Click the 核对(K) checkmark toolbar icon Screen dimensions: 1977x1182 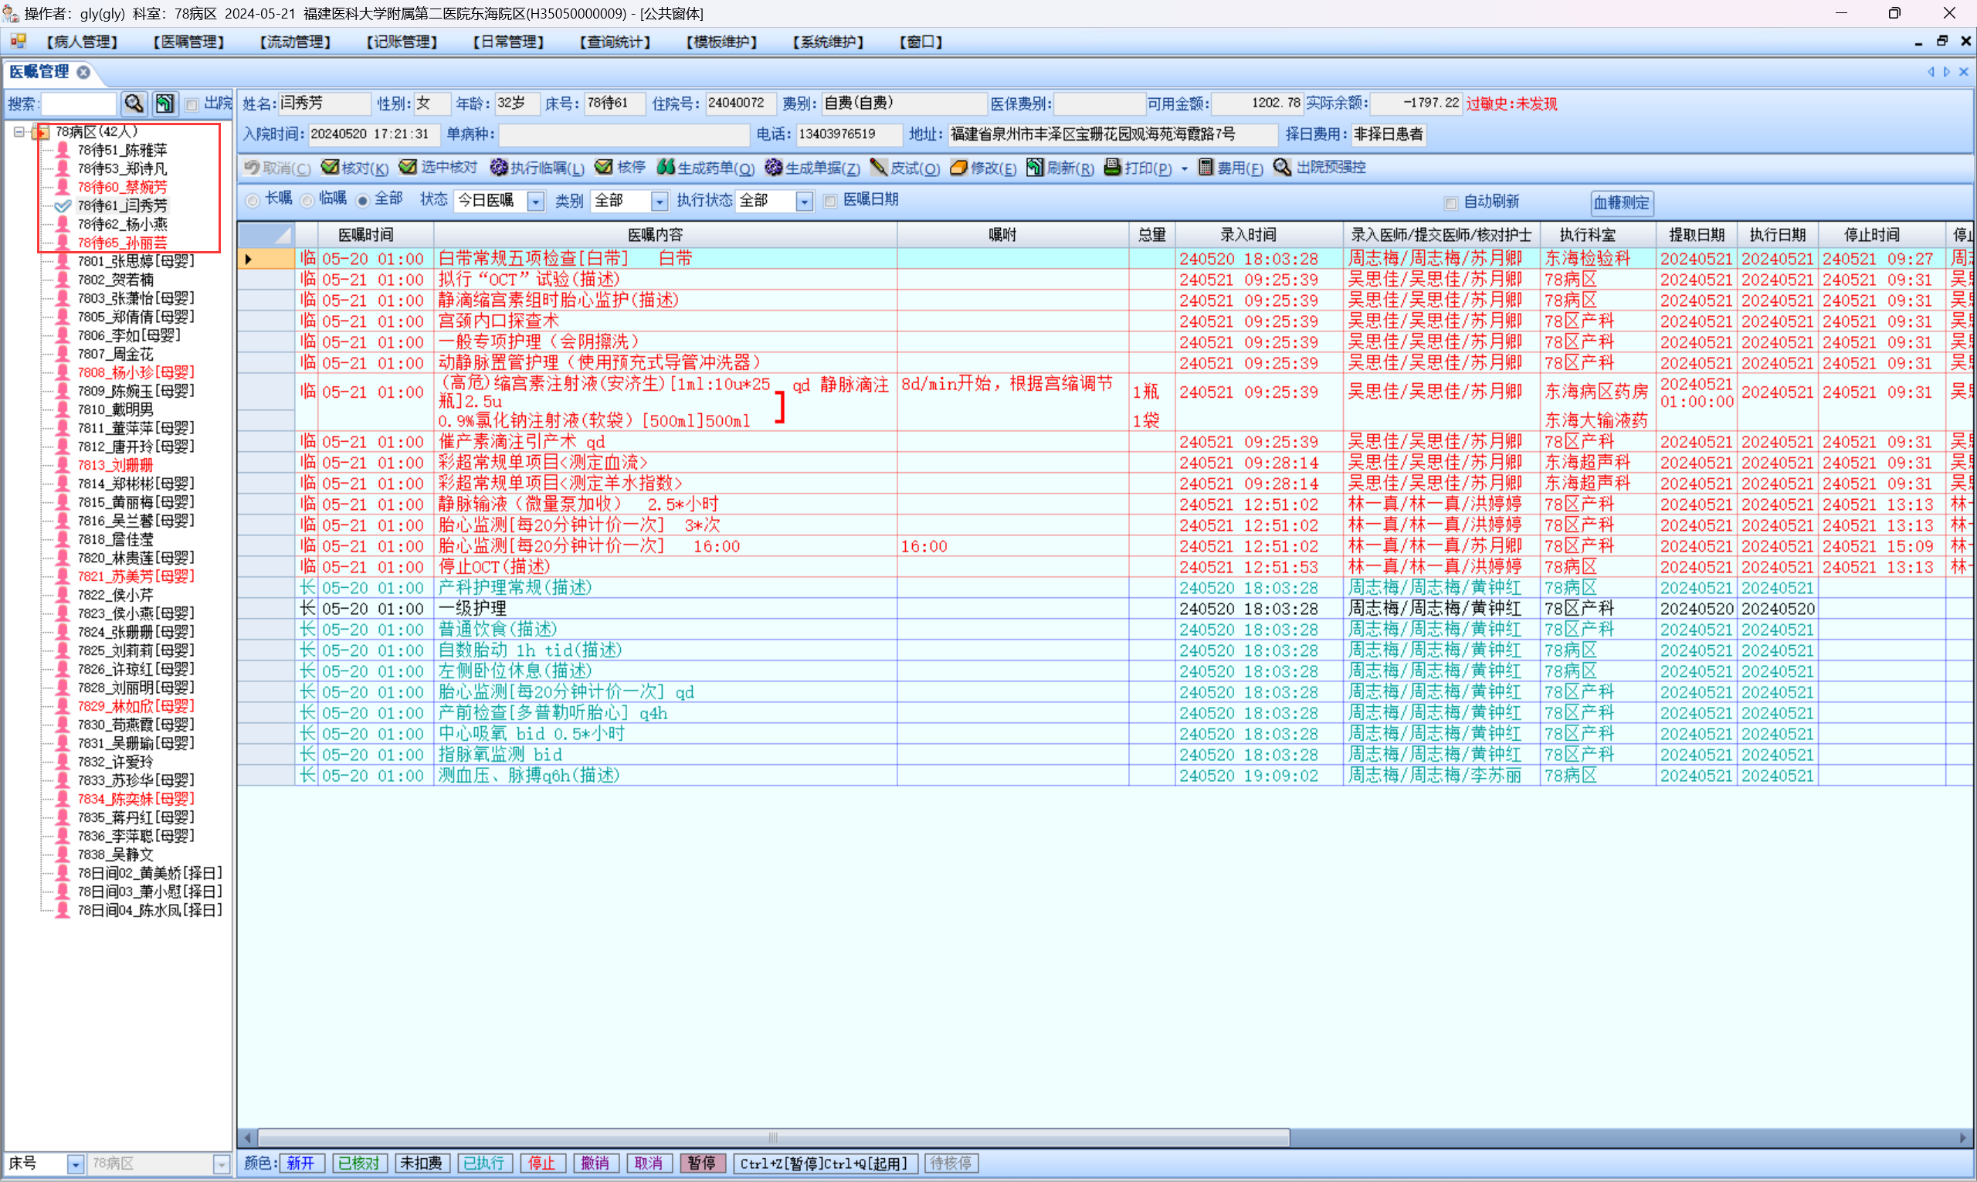tap(330, 168)
